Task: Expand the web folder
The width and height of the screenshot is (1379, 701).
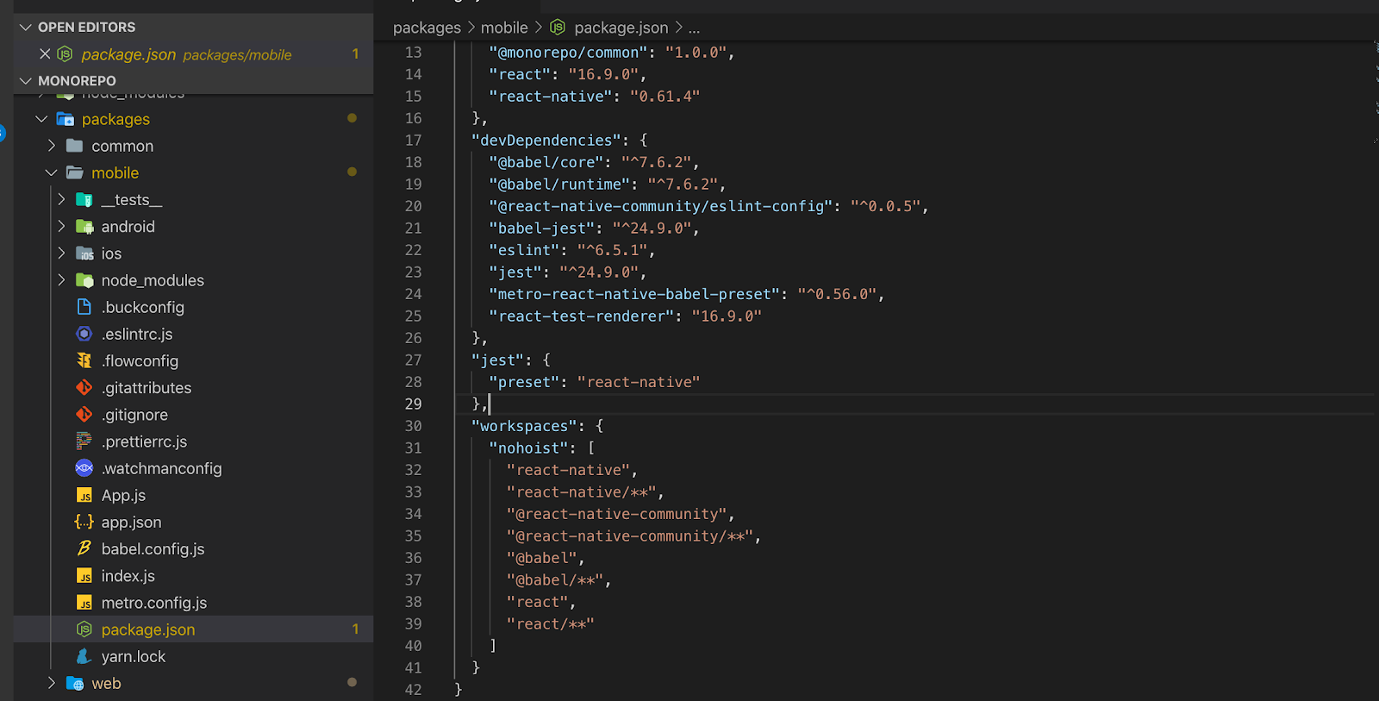Action: click(52, 683)
